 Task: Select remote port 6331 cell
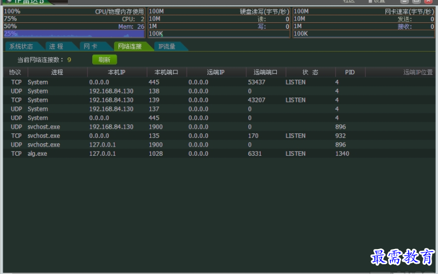255,154
